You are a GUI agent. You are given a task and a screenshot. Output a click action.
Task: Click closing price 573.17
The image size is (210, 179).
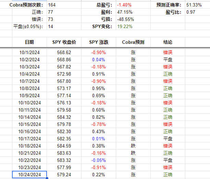64,88
